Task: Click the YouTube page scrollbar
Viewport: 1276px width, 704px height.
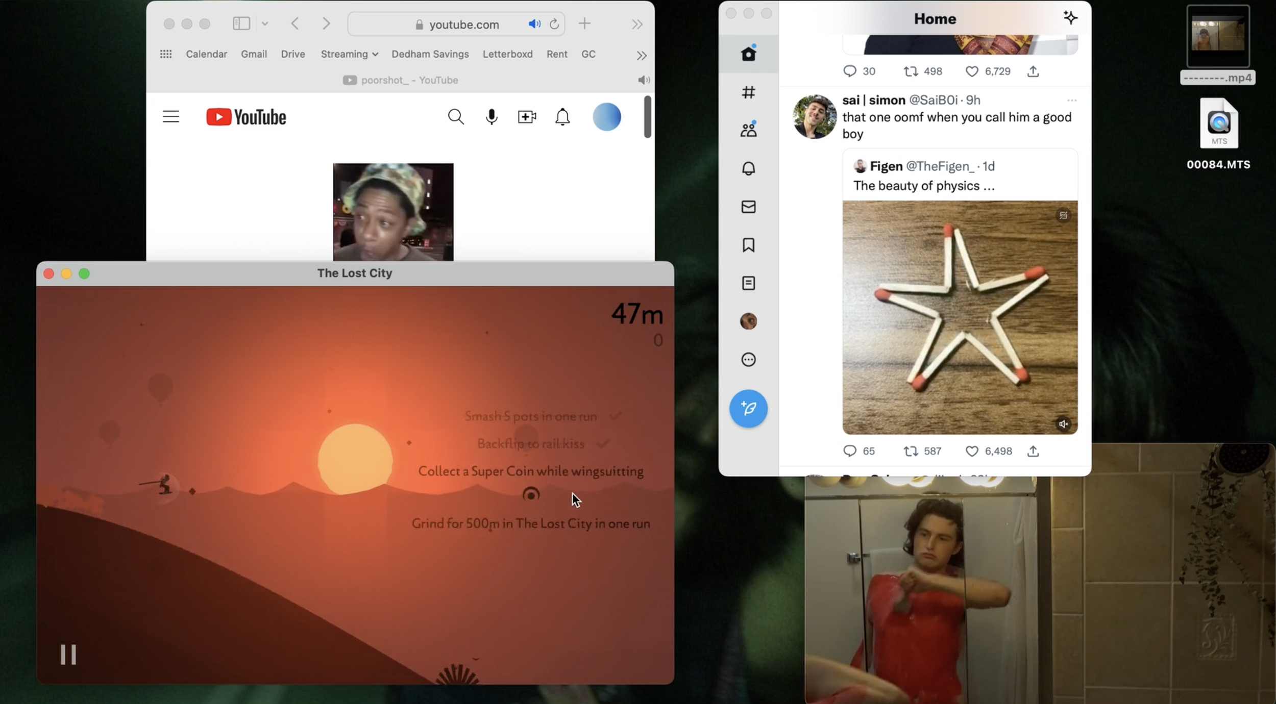Action: [x=647, y=117]
